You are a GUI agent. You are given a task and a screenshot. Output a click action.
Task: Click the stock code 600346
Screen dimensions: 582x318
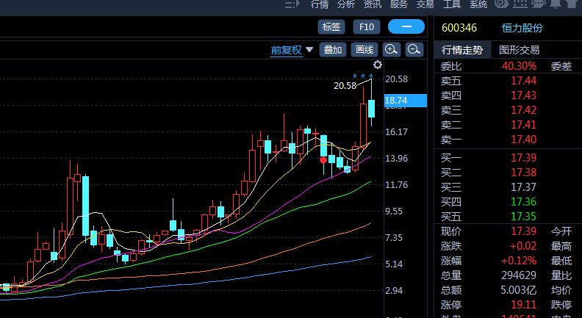click(x=459, y=28)
